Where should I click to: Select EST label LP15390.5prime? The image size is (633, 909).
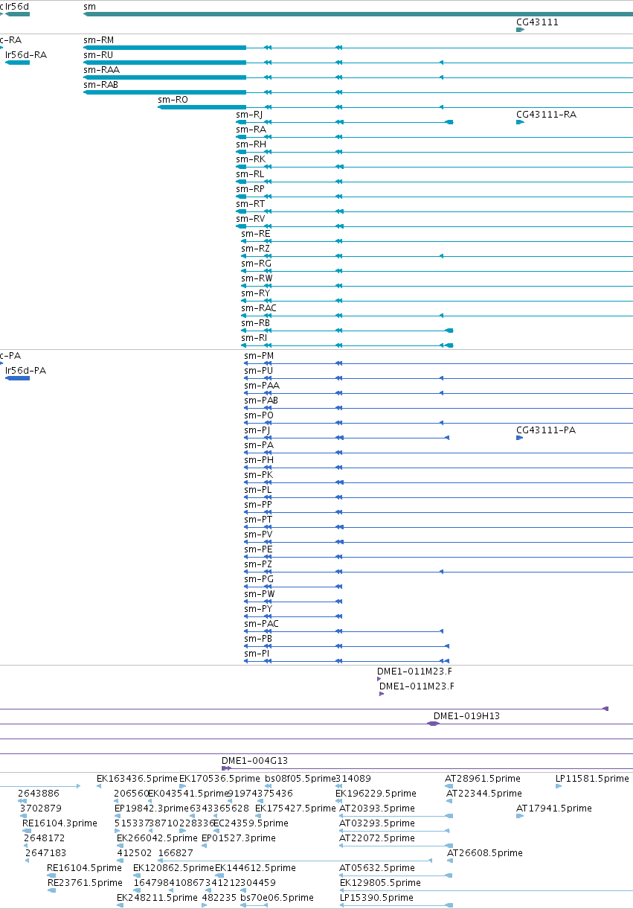point(377,898)
